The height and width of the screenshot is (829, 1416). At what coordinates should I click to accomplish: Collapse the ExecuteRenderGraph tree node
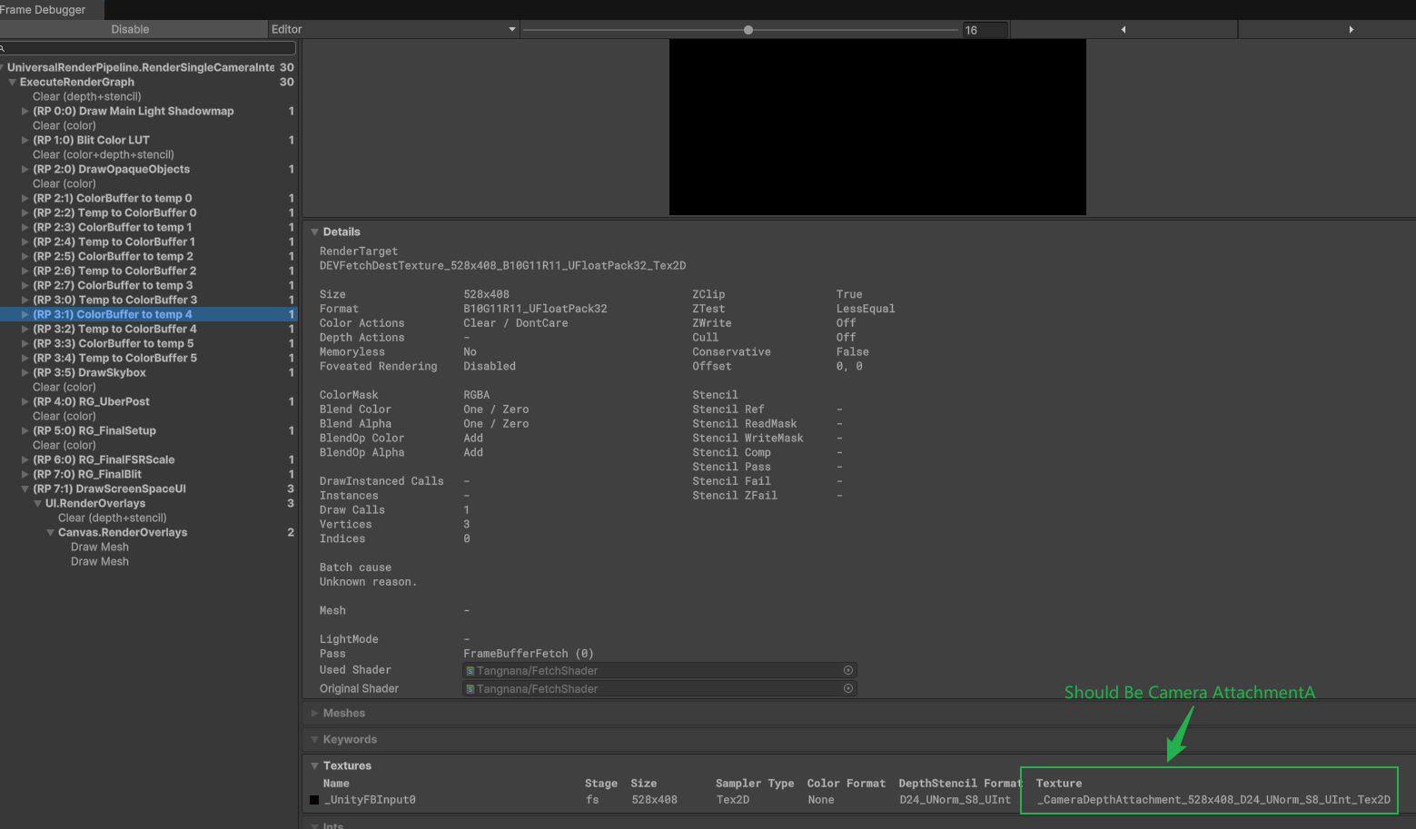(13, 82)
